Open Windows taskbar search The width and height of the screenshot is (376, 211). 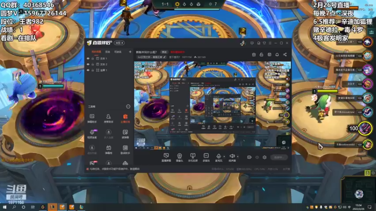[14, 207]
